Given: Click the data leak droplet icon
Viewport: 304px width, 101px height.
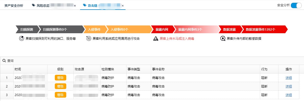Looking at the screenshot, I should tap(223, 38).
